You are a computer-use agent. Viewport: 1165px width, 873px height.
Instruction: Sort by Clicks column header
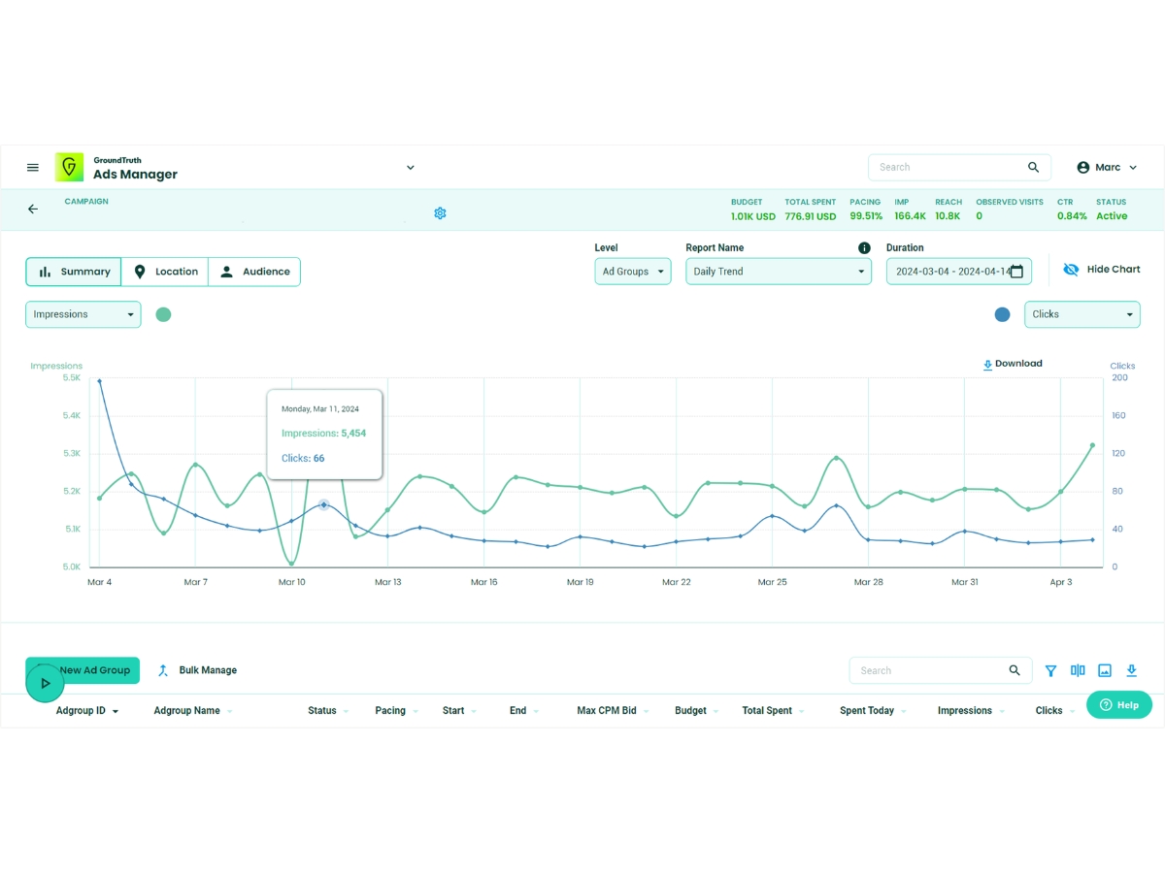[1055, 711]
